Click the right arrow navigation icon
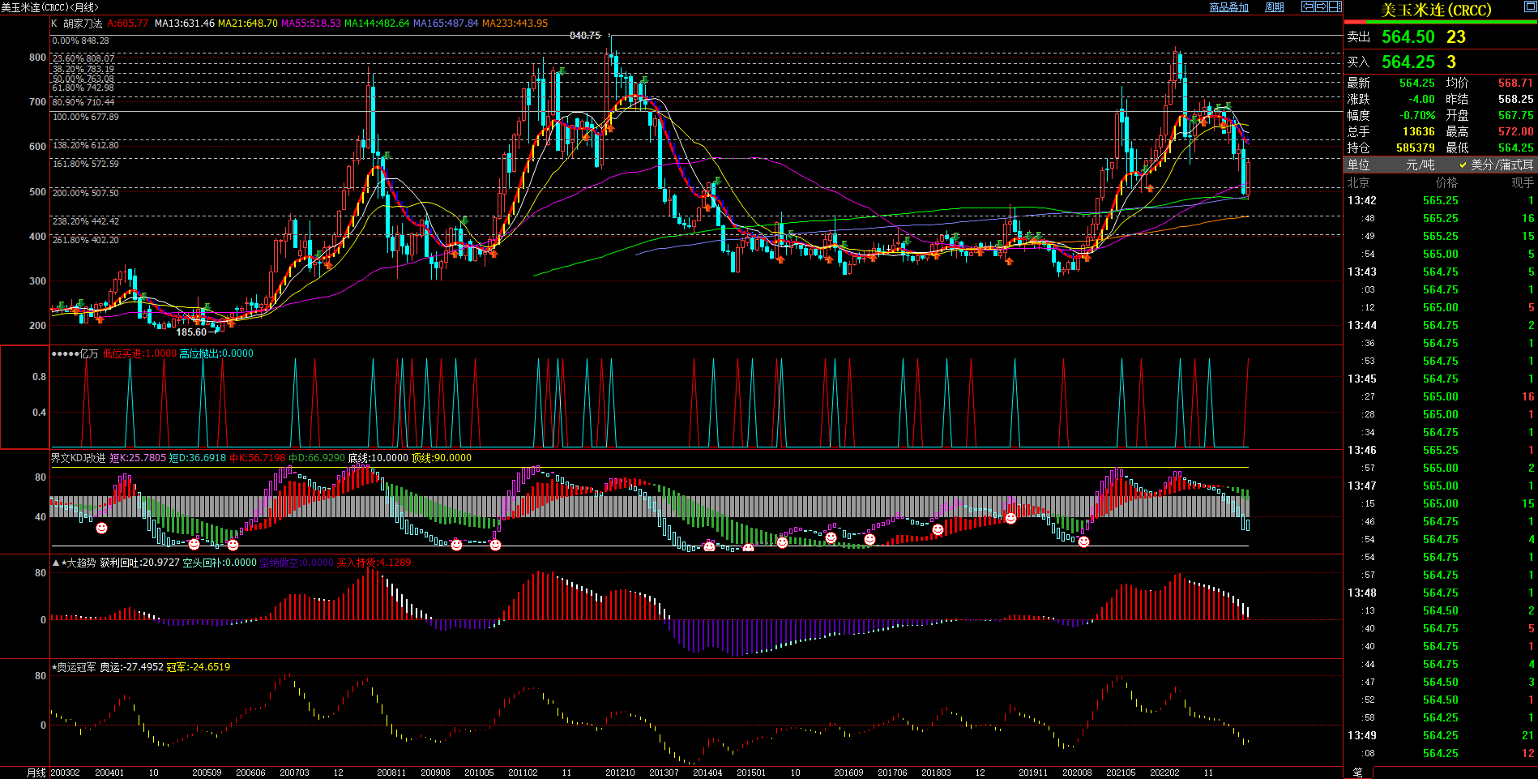1538x779 pixels. click(1321, 6)
